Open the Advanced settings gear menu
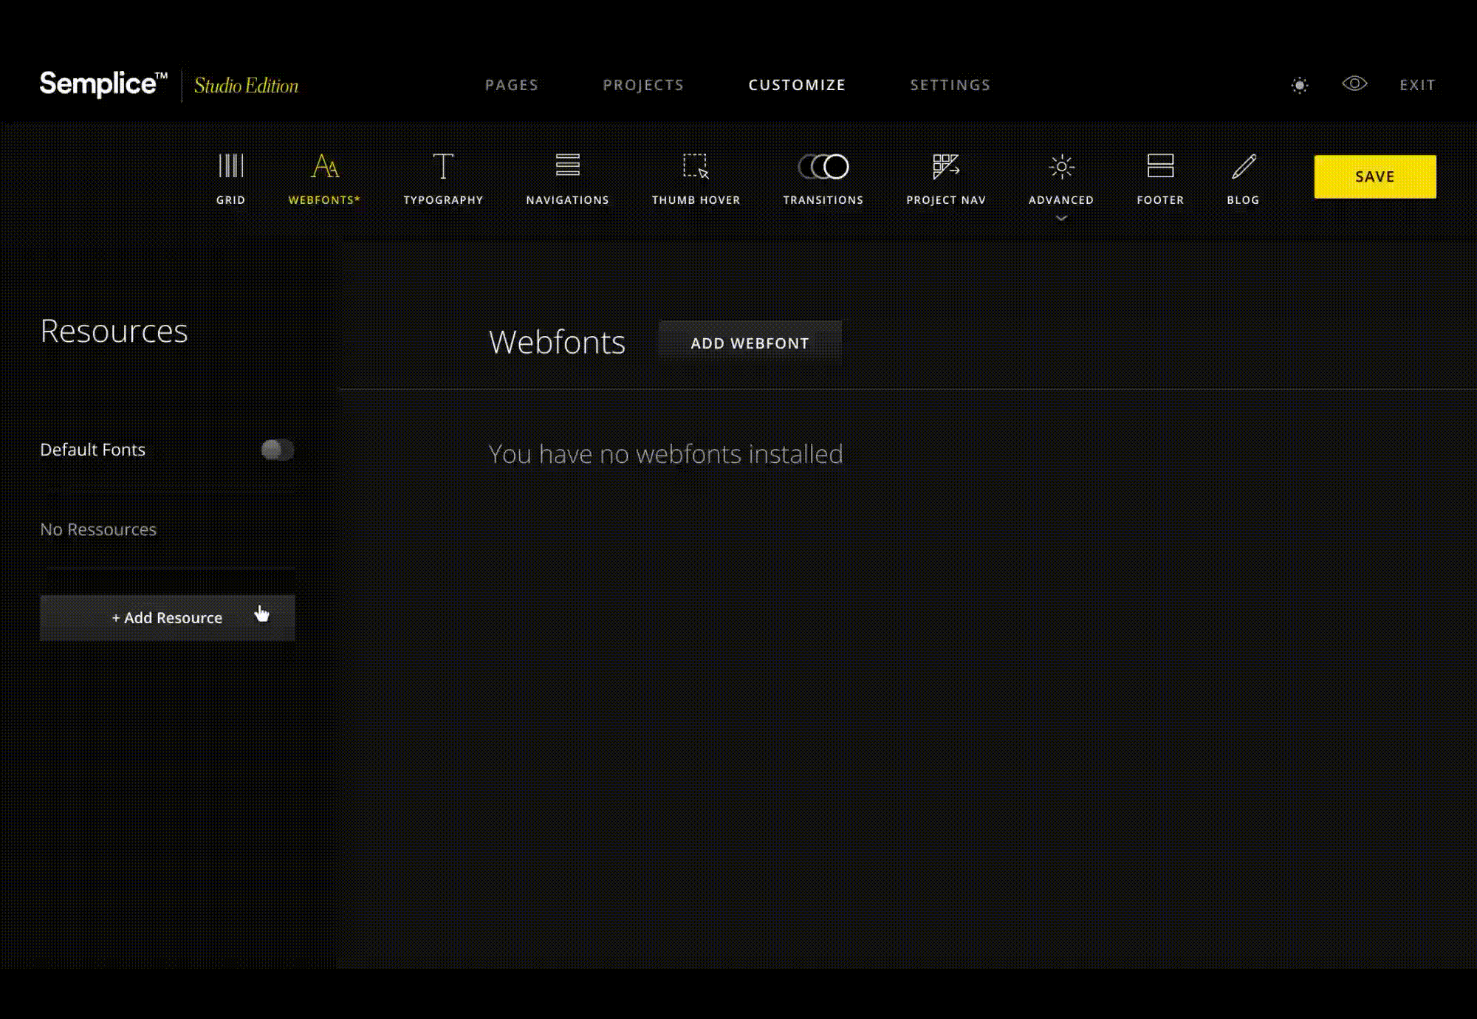Screen dimensions: 1477x1019 click(x=1061, y=167)
